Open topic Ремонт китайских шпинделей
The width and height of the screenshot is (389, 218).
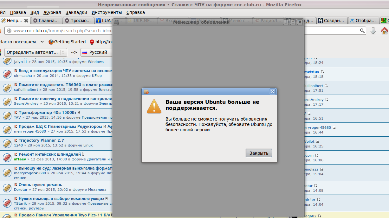pyautogui.click(x=50, y=154)
